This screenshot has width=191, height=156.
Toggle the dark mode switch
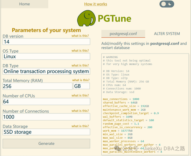coord(167,4)
